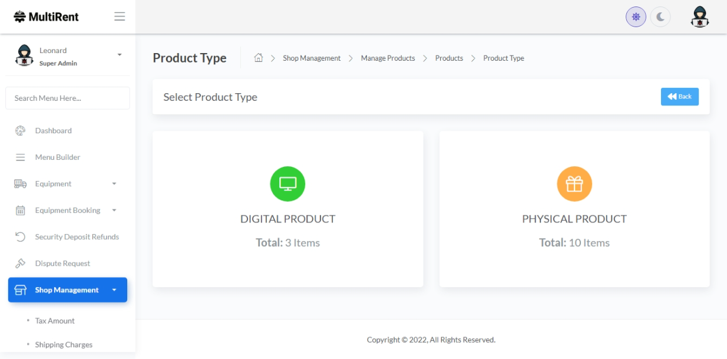
Task: Open the user avatar in top bar
Action: (x=699, y=17)
